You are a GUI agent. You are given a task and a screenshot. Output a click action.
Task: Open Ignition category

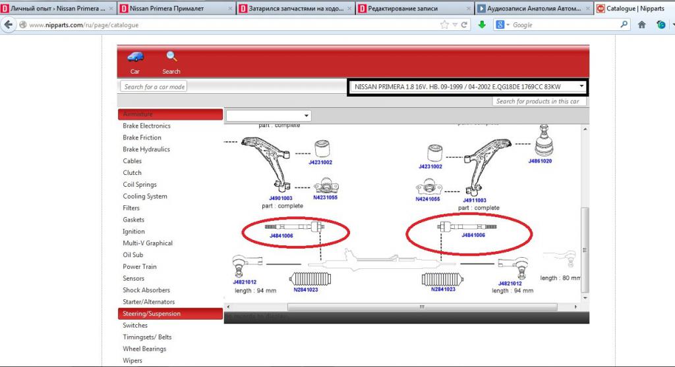pyautogui.click(x=133, y=232)
